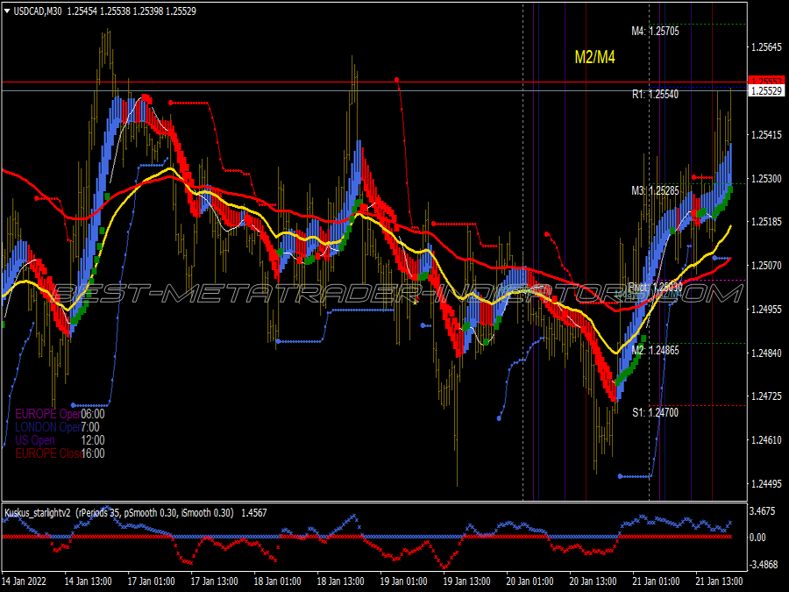Image resolution: width=789 pixels, height=592 pixels.
Task: Click price scale level '1.25185'
Action: point(767,222)
